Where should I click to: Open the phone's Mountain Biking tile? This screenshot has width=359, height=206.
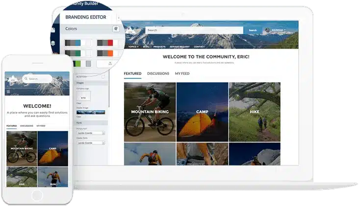(22, 148)
